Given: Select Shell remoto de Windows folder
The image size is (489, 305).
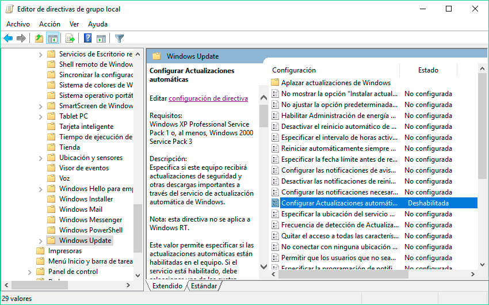Looking at the screenshot, I should 96,64.
